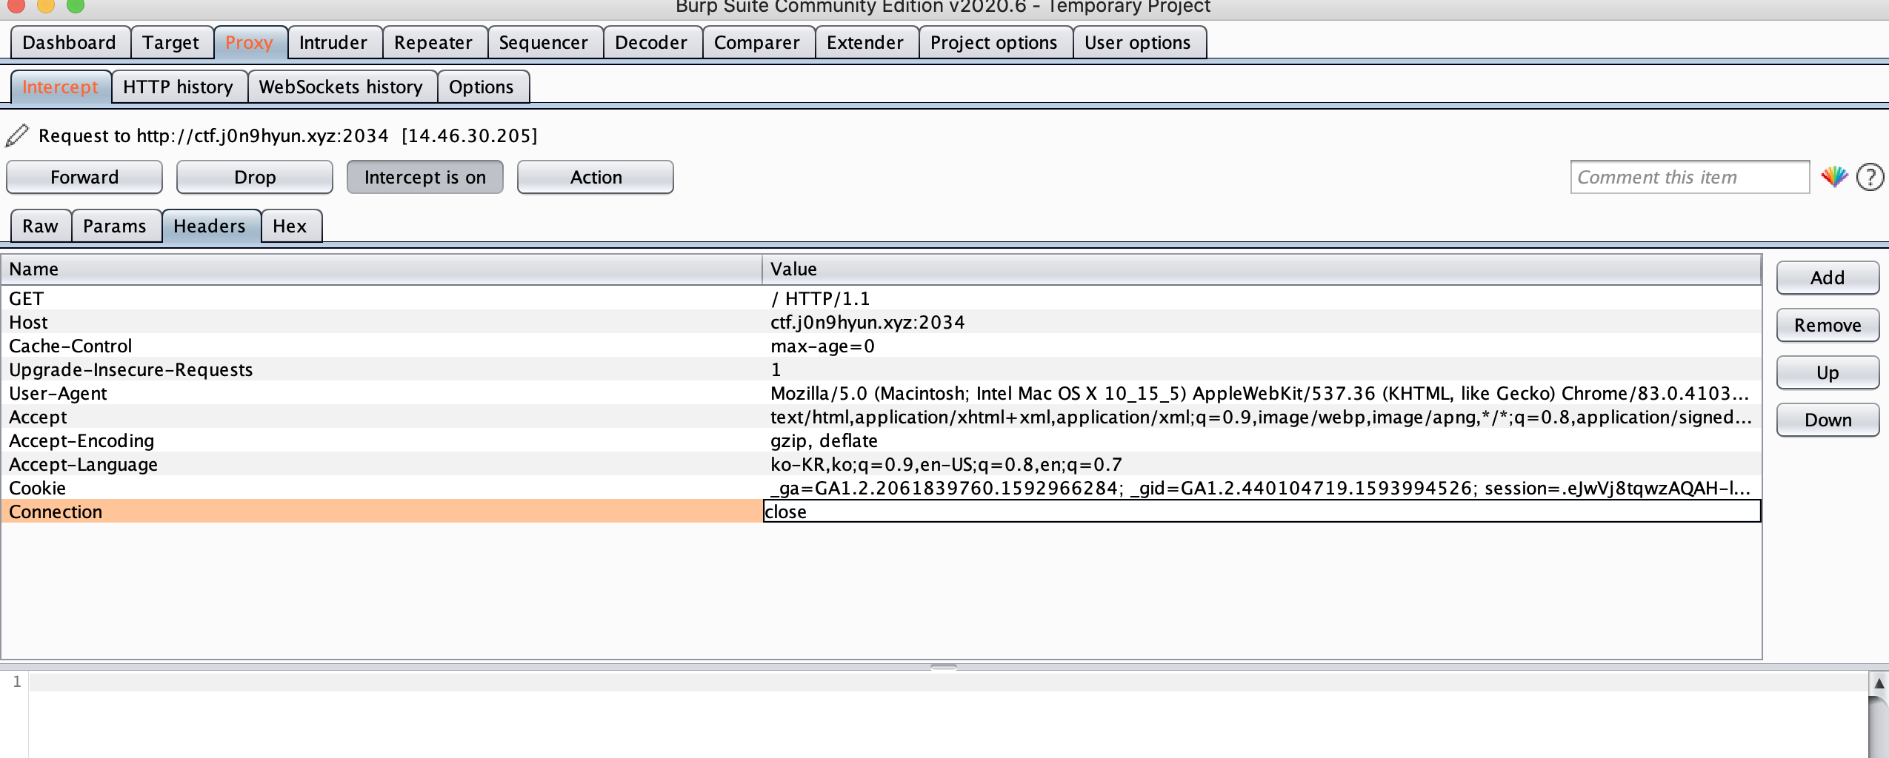Select the Accept-Language header name
The height and width of the screenshot is (758, 1889).
83,465
